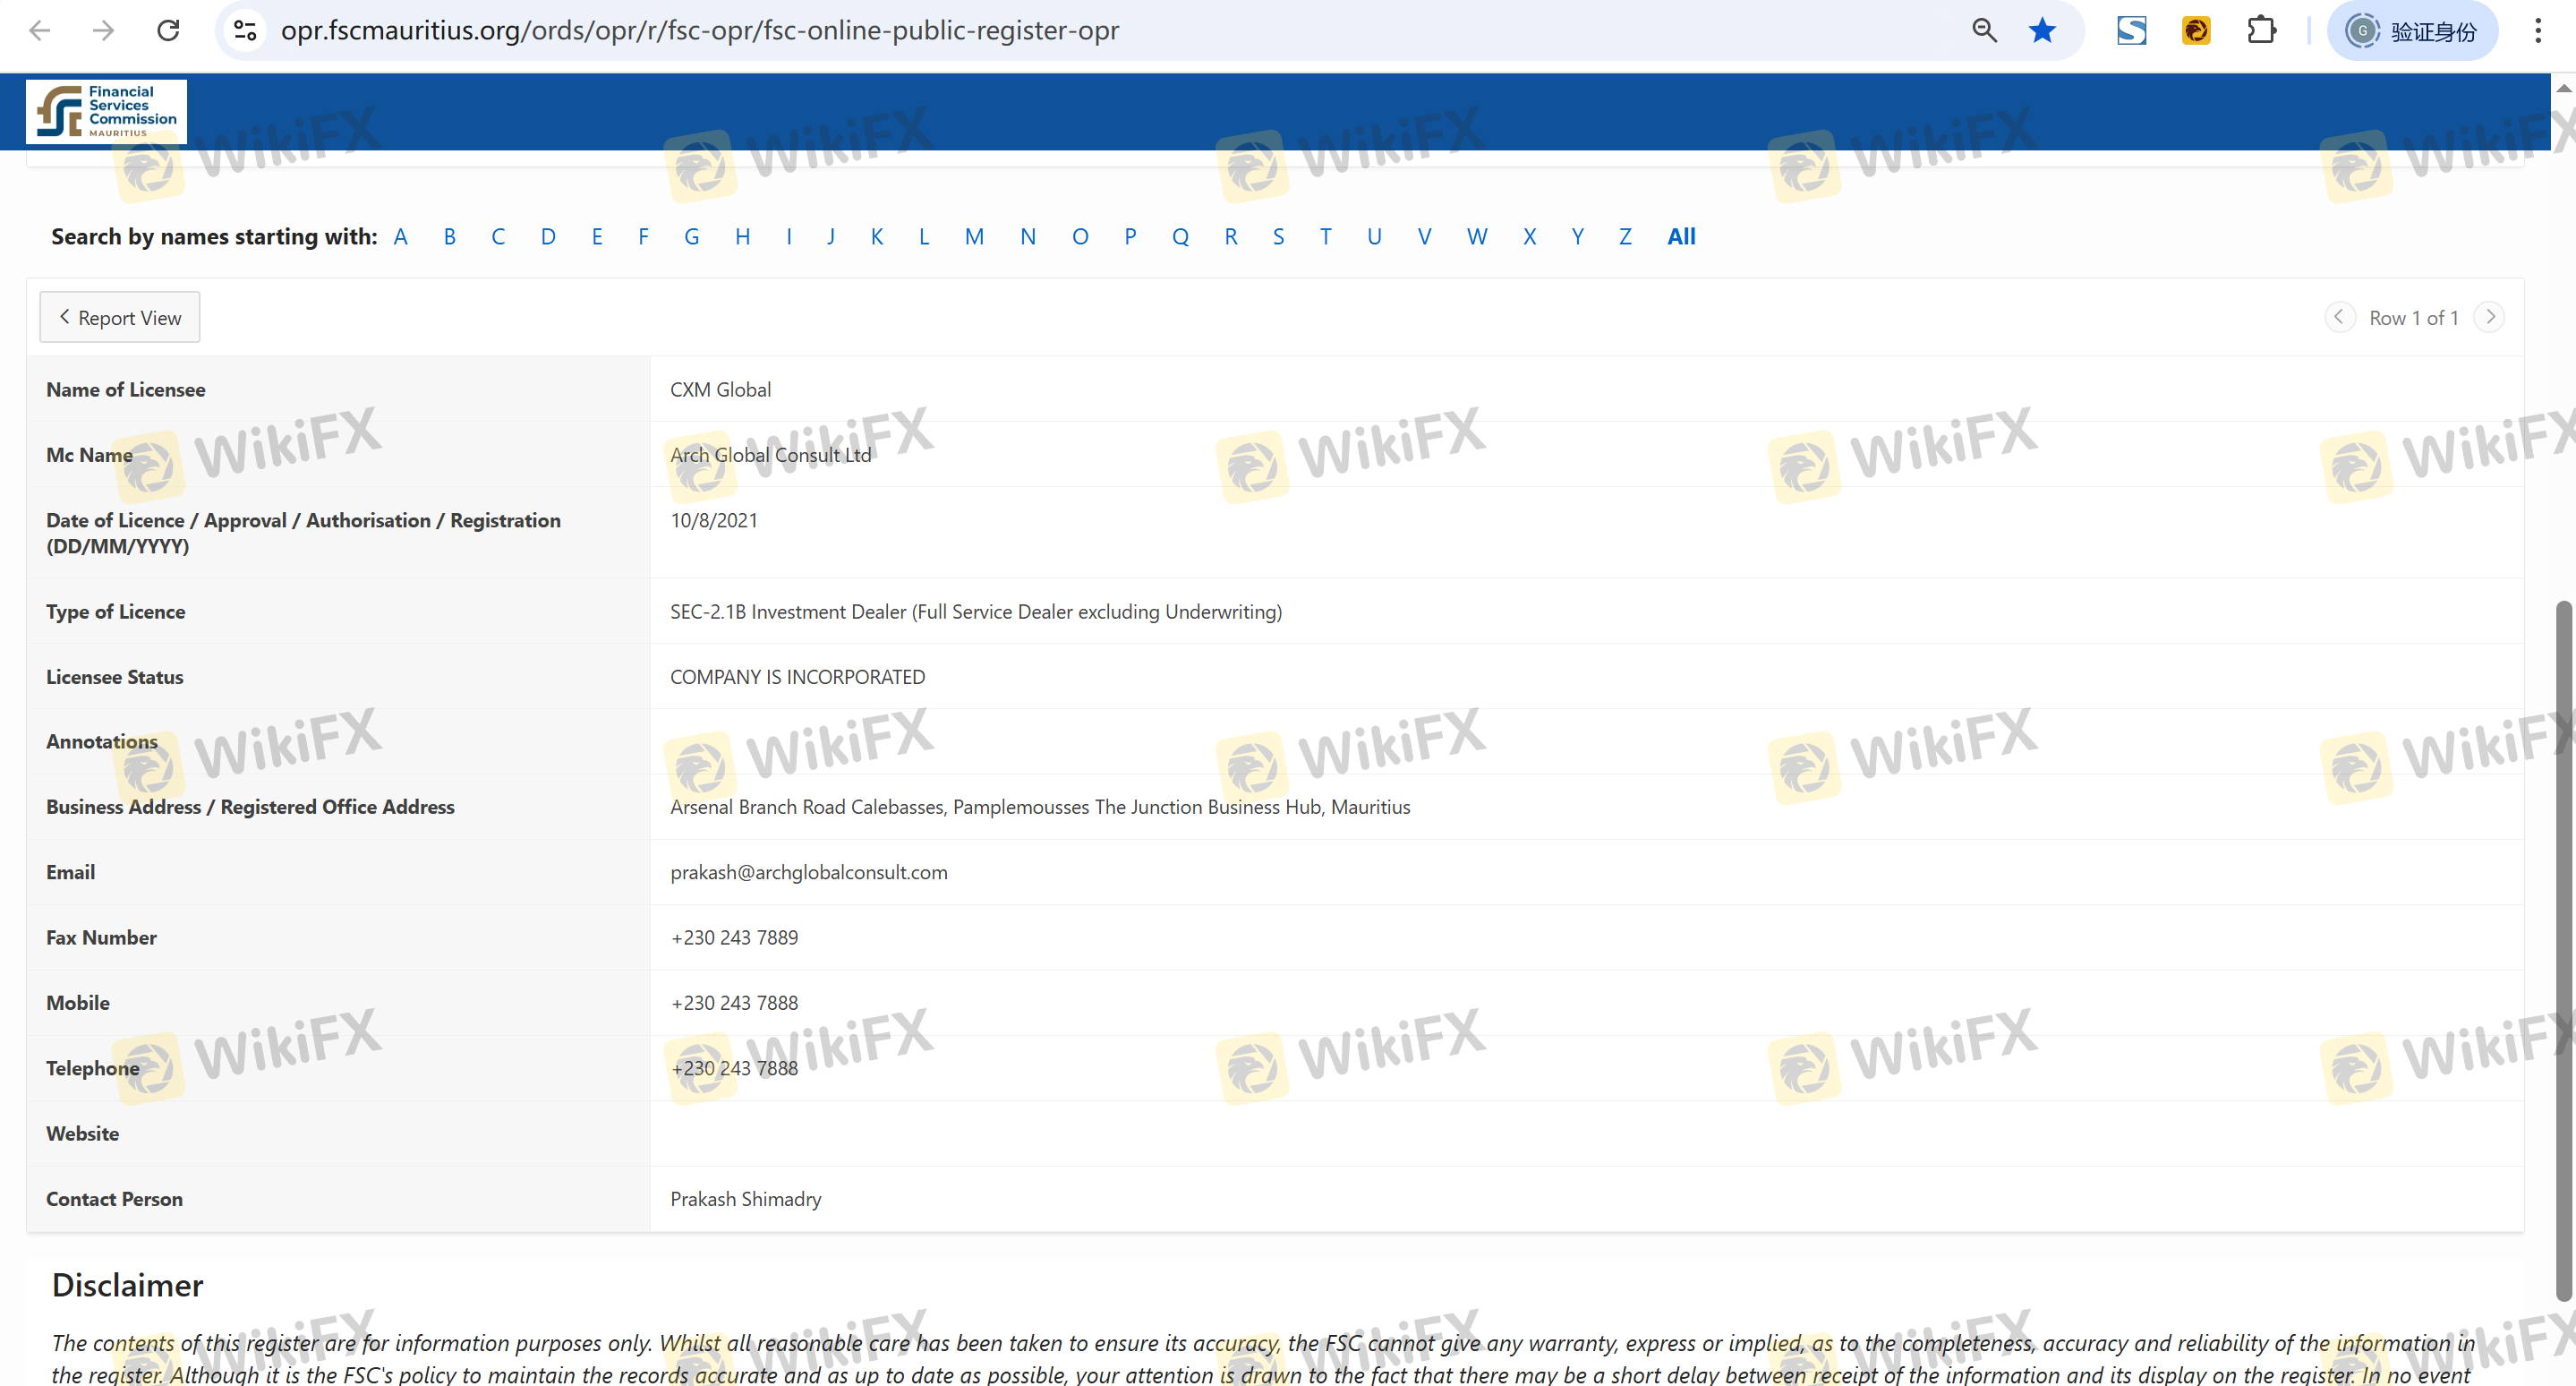The height and width of the screenshot is (1386, 2576).
Task: Click the zoom magnifier icon in address bar
Action: click(1984, 30)
